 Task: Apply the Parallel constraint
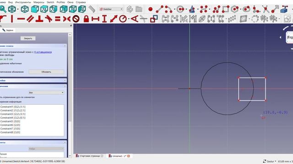[x=30, y=19]
